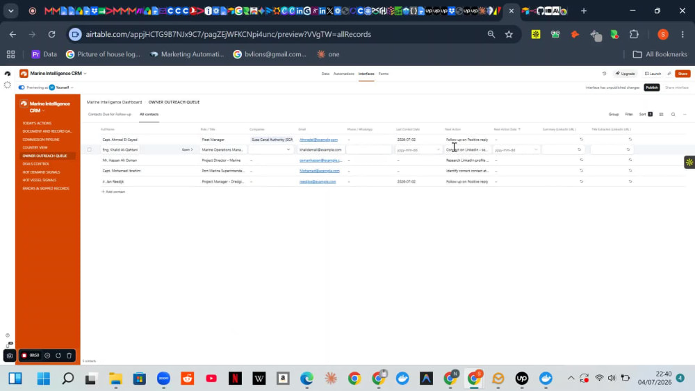This screenshot has height=391, width=695.
Task: Click the zoom magnifier icon in address bar
Action: click(491, 34)
